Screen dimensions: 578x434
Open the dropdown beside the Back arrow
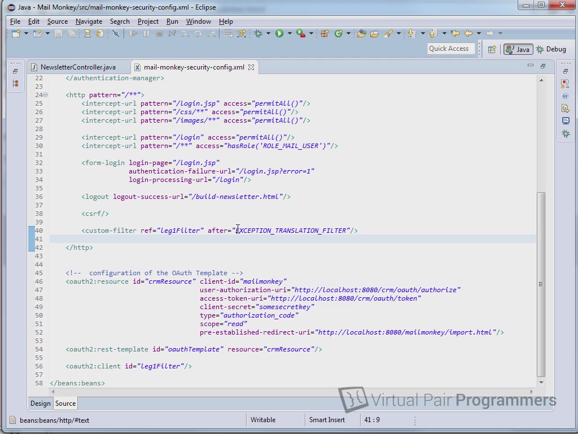coord(479,33)
